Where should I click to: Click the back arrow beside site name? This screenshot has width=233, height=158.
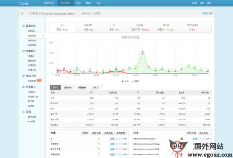coord(22,14)
